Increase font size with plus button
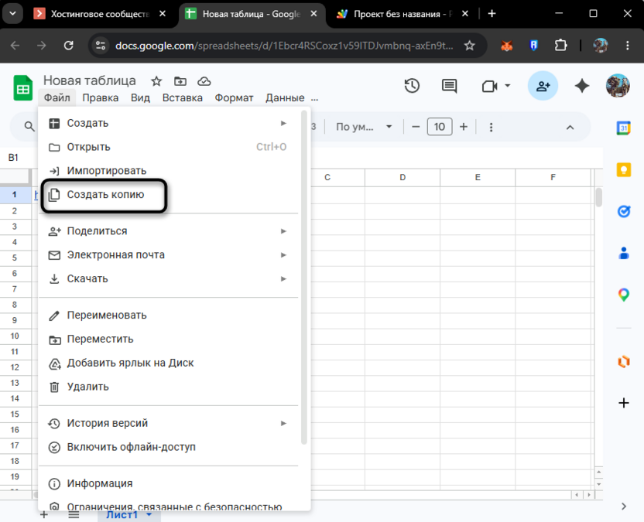Screen dimensions: 644x522 point(464,127)
